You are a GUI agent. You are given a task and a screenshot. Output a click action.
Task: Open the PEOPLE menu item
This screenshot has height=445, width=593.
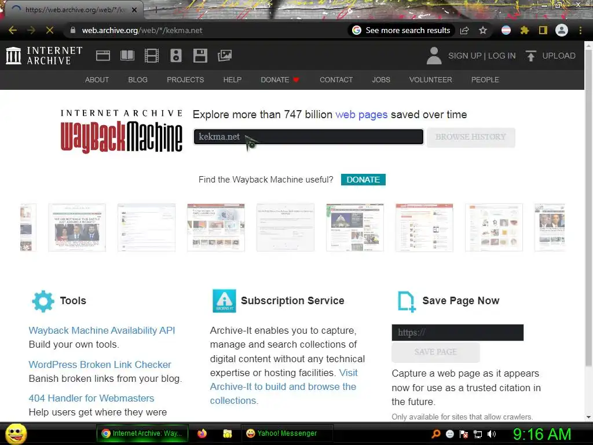point(485,80)
